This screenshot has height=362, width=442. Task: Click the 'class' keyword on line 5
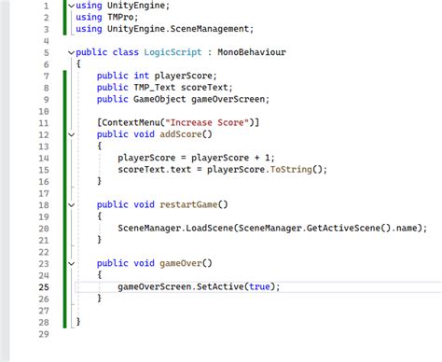pyautogui.click(x=126, y=52)
